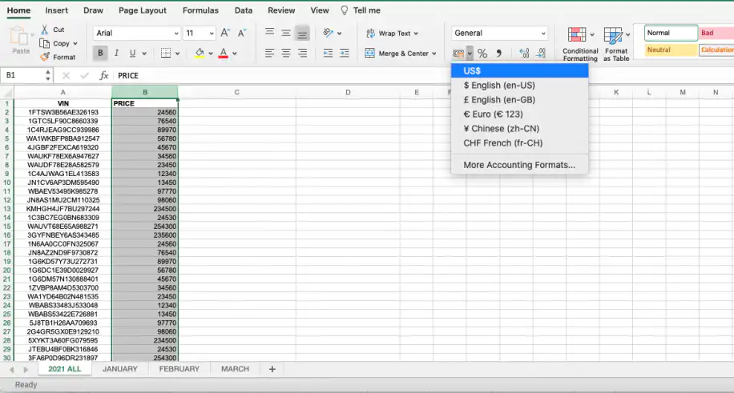Apply comma style format
Screen dimensions: 734x393
pos(499,54)
